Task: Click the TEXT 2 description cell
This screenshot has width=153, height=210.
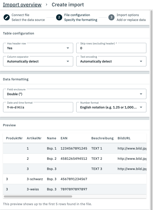Action: coord(97,158)
